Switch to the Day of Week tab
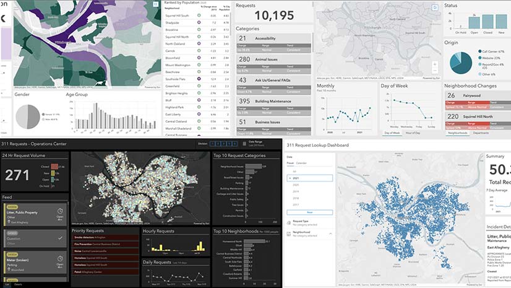This screenshot has width=511, height=288. [392, 133]
